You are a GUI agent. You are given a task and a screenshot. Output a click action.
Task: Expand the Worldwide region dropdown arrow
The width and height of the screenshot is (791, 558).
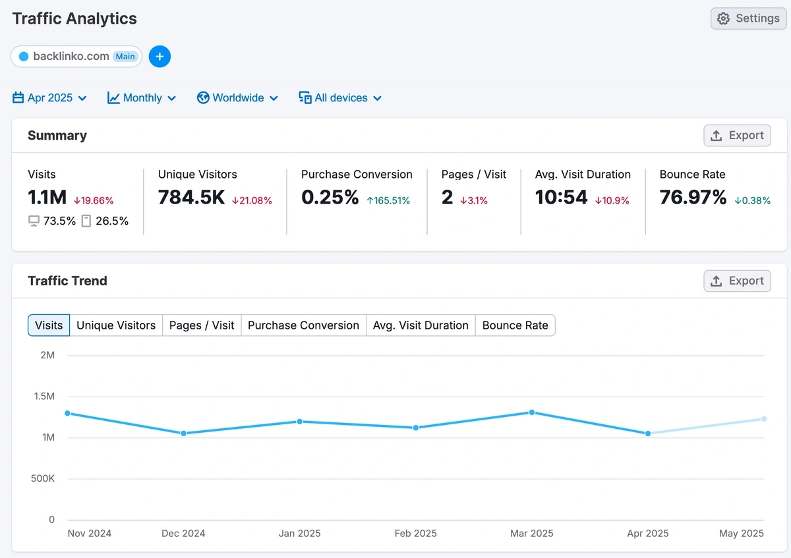tap(274, 99)
